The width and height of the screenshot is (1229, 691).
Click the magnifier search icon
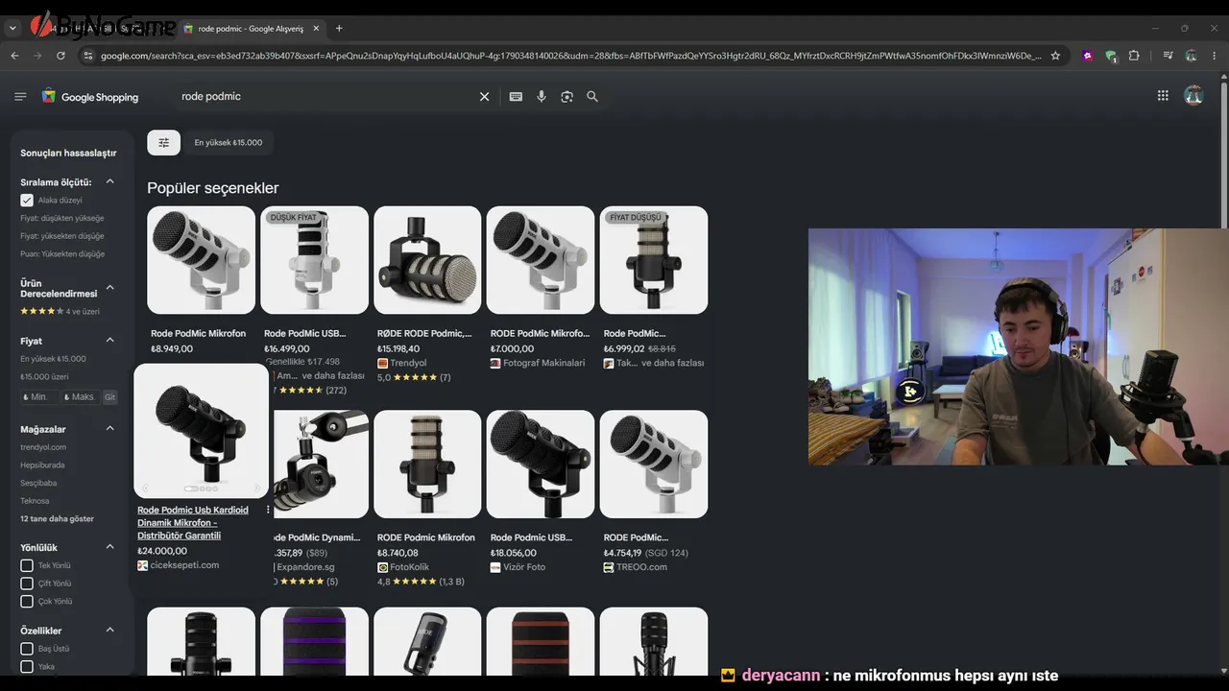point(592,97)
